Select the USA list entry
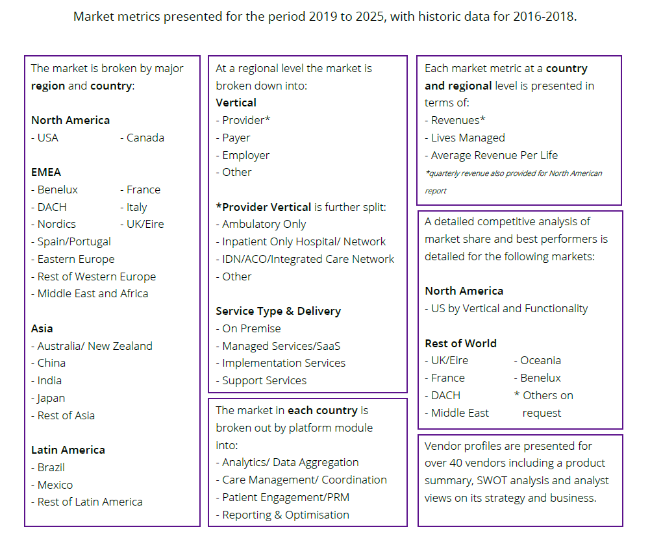 click(45, 138)
